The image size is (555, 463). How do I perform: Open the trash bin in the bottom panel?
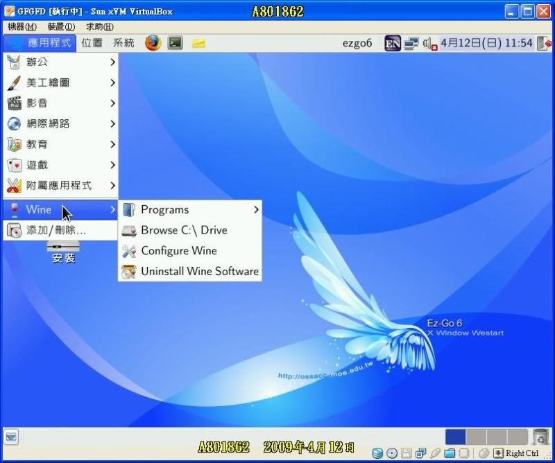(540, 437)
